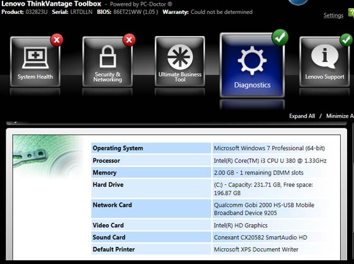The width and height of the screenshot is (354, 264).
Task: Click BIOS version '86ET21WW (1.05)'
Action: [136, 12]
